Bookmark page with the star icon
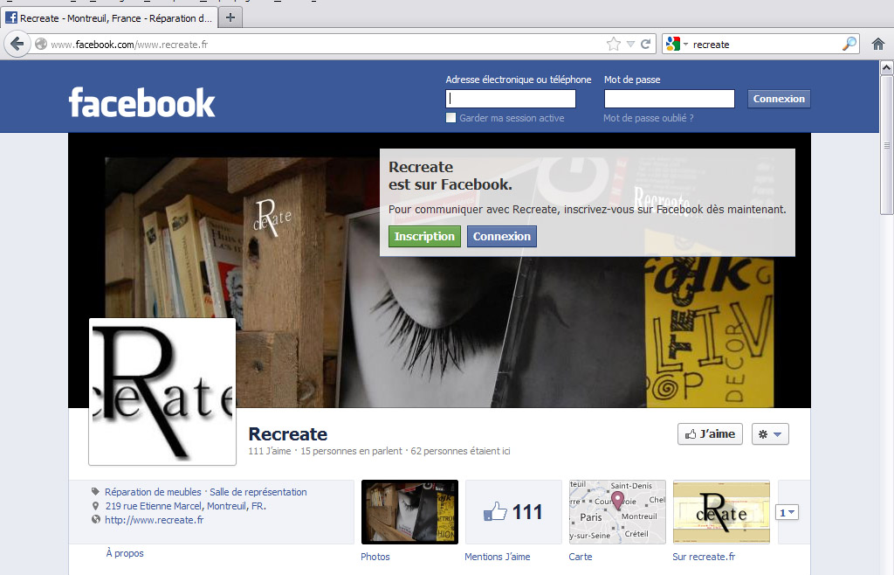This screenshot has width=894, height=575. (614, 44)
